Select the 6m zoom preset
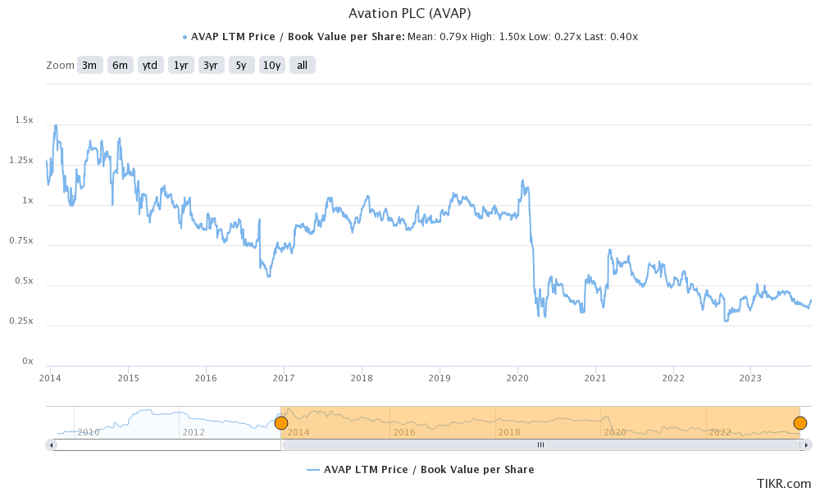Screen dimensions: 820x492 (x=120, y=65)
